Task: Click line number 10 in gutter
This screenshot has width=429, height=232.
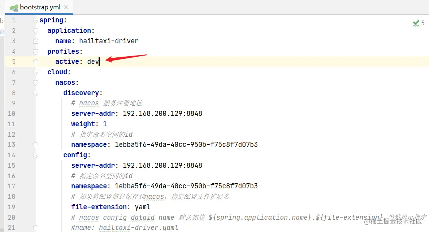Action: pyautogui.click(x=12, y=114)
